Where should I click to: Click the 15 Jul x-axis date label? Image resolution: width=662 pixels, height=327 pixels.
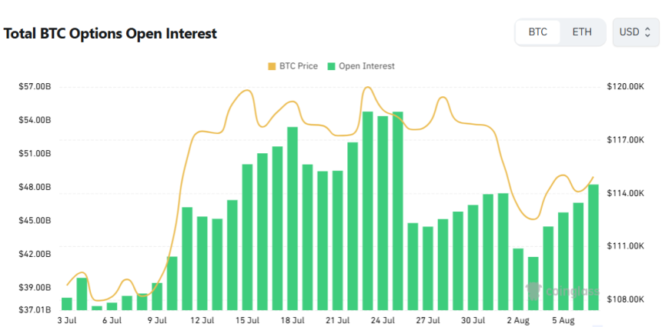(x=247, y=320)
